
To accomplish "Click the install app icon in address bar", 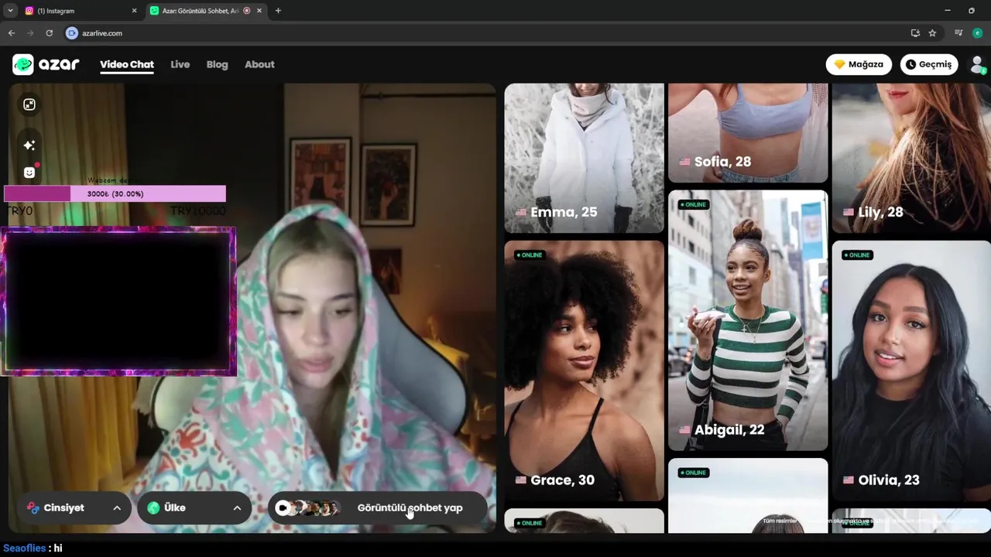I will coord(915,33).
